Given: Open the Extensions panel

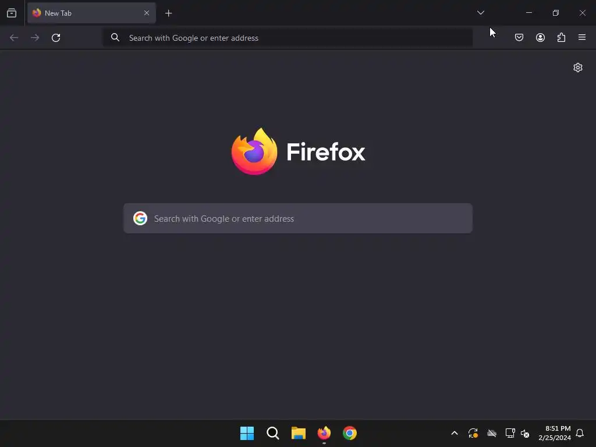Looking at the screenshot, I should coord(561,37).
